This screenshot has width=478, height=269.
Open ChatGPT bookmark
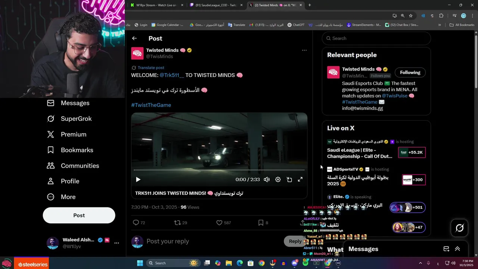point(296,25)
